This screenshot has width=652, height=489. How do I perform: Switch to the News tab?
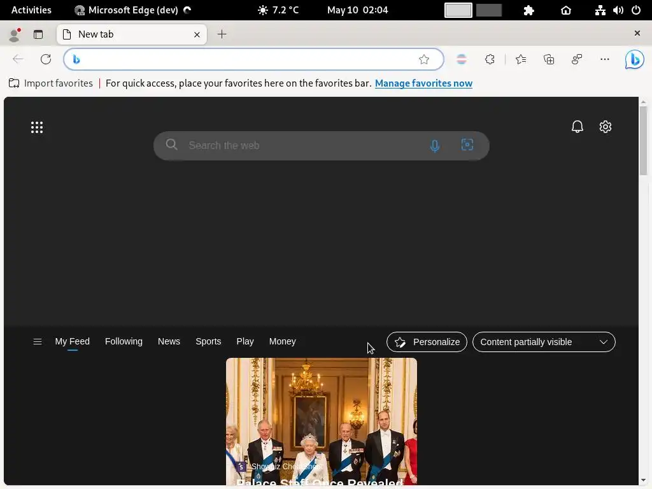169,341
